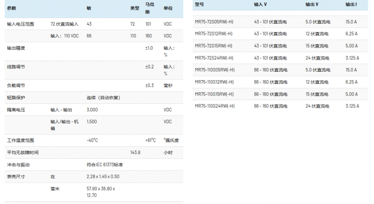Select the 马克斯 column header
Viewport: 374px width, 204px height.
[x=150, y=8]
